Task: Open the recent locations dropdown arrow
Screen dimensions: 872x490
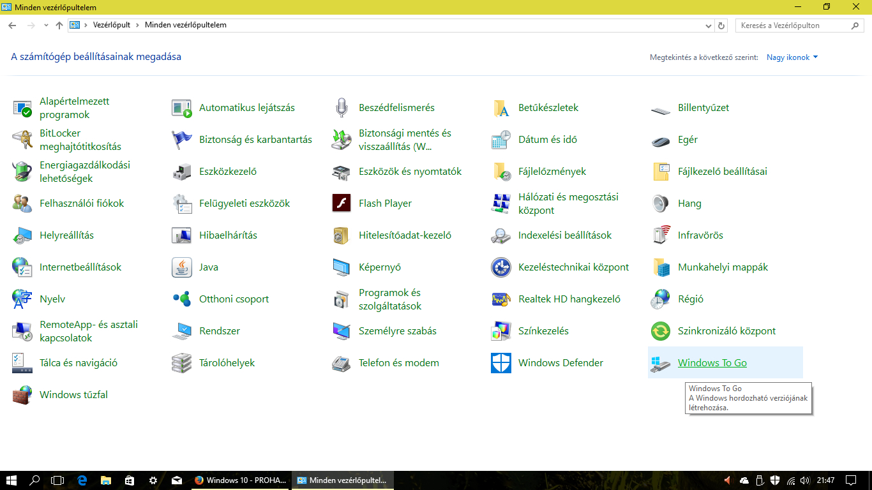Action: [x=46, y=26]
